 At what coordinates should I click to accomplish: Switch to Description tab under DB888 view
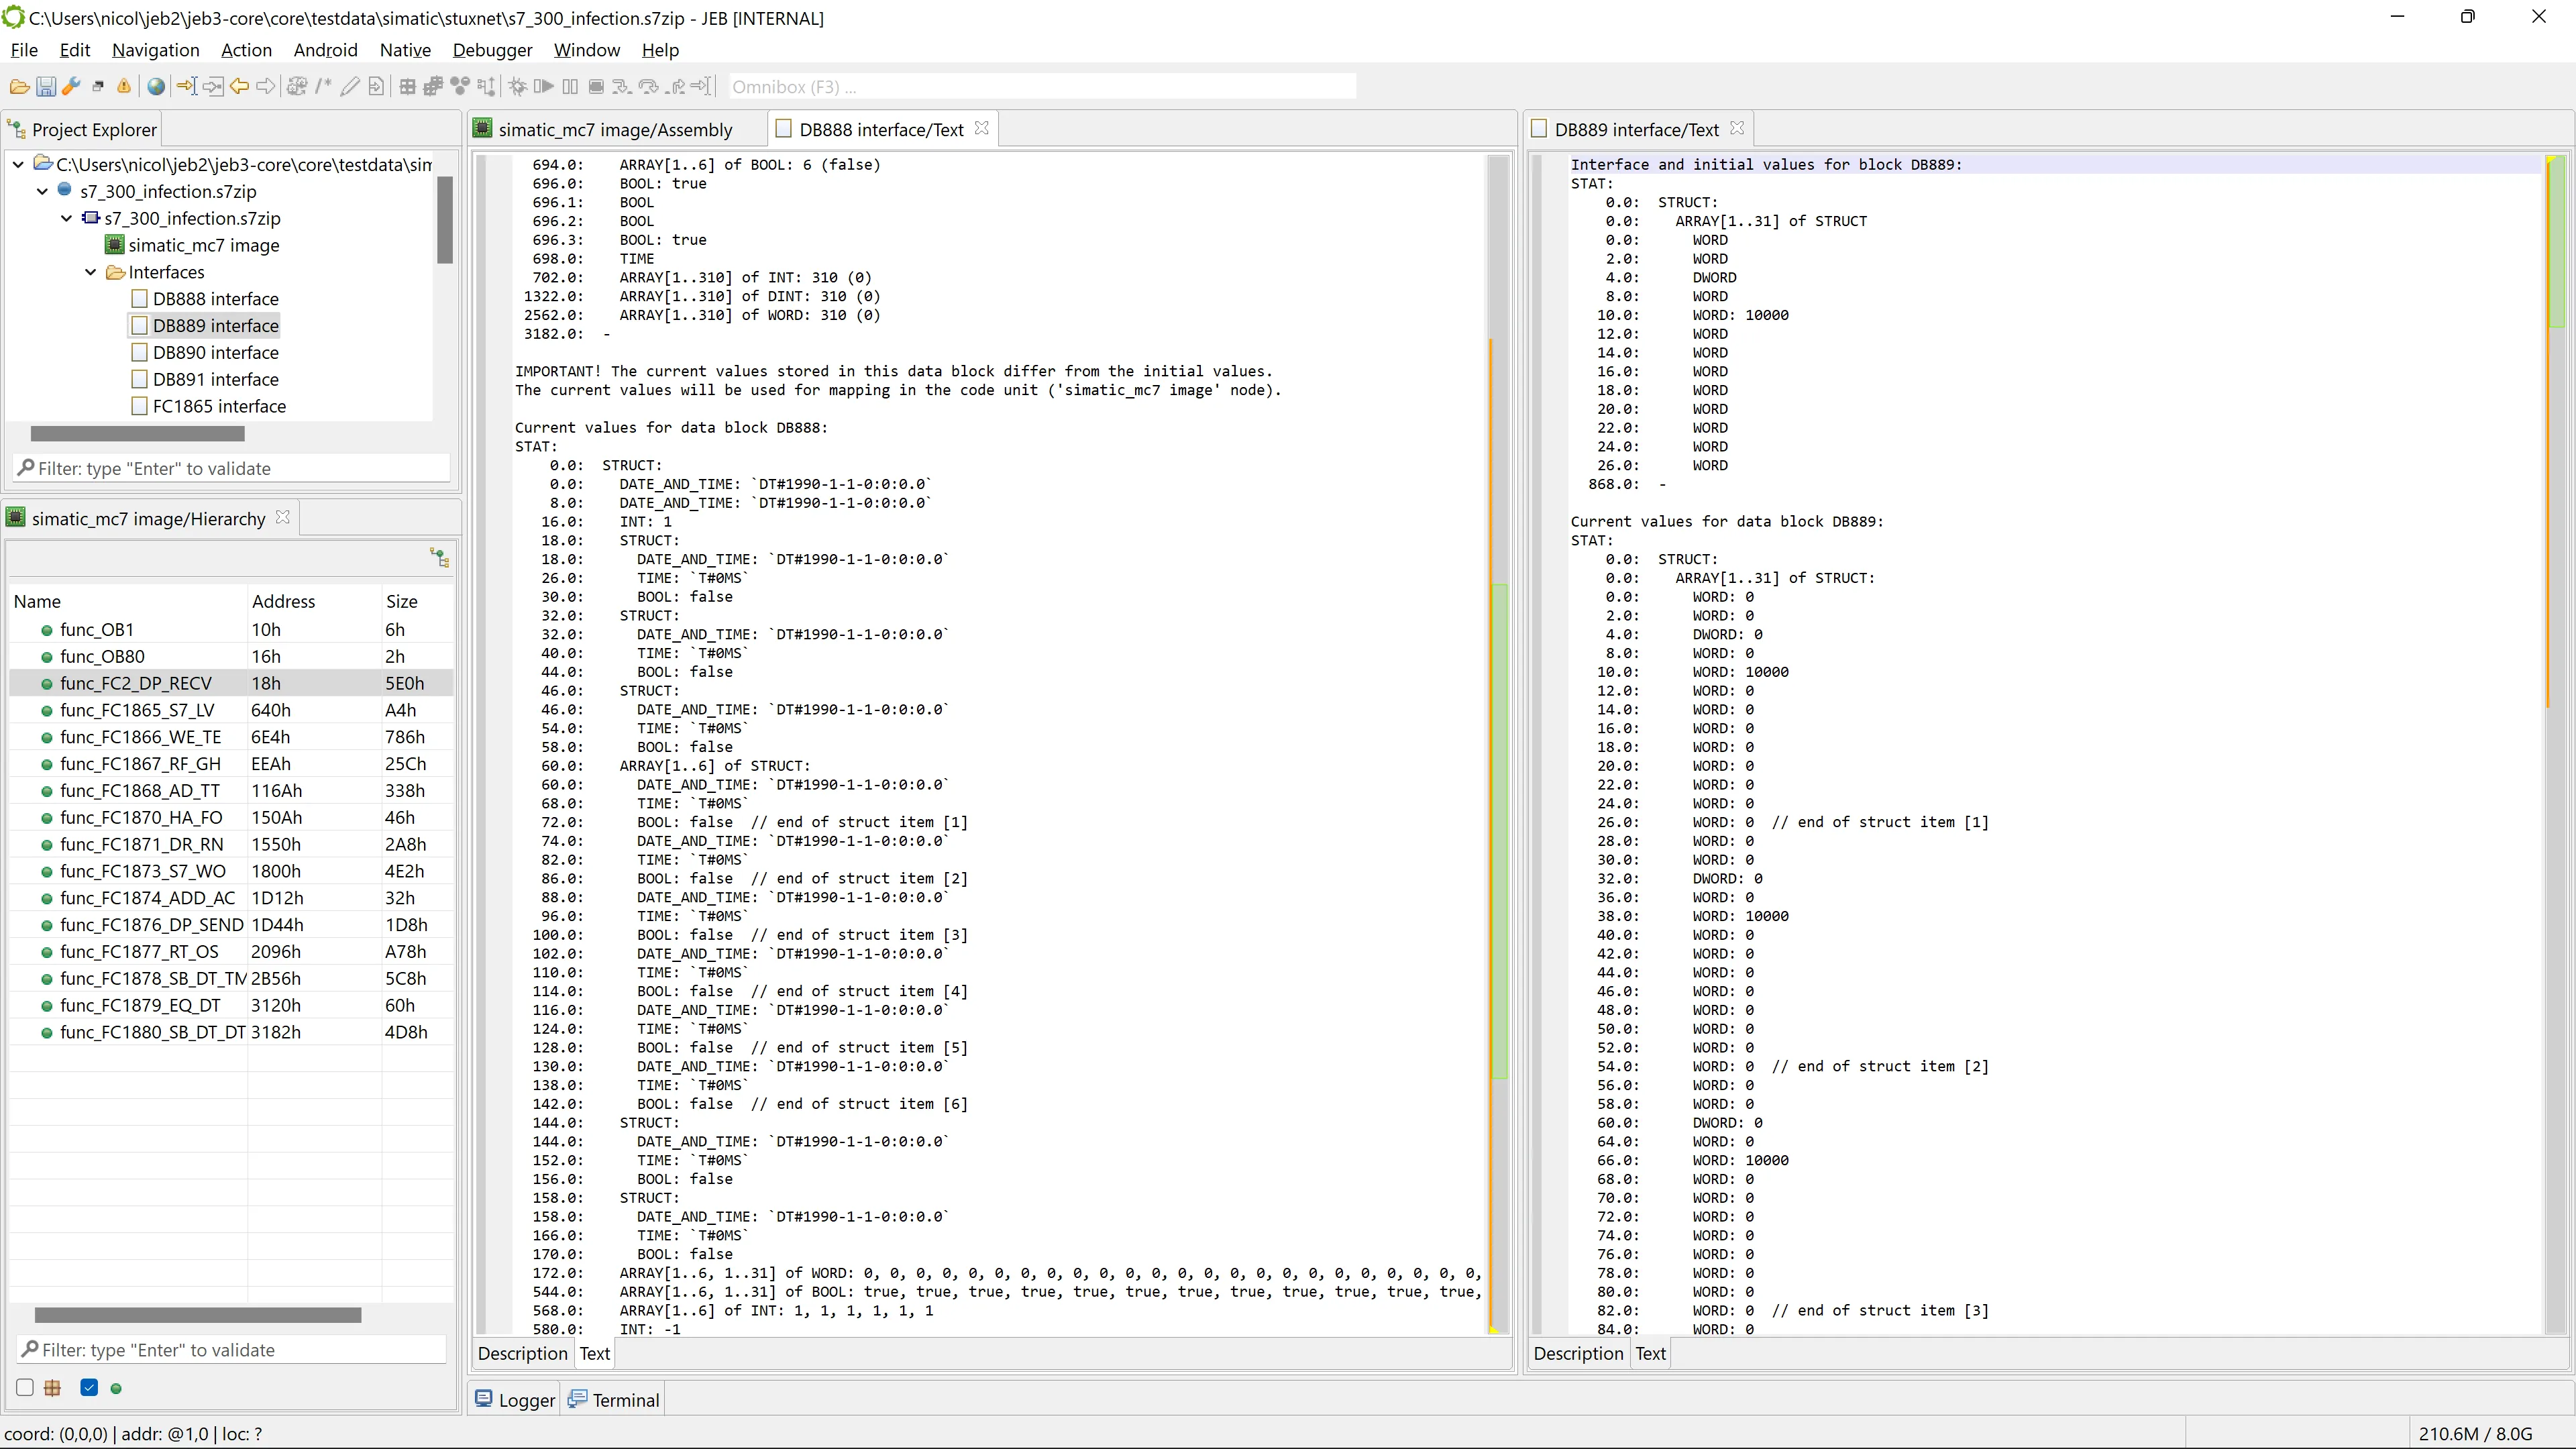point(522,1353)
